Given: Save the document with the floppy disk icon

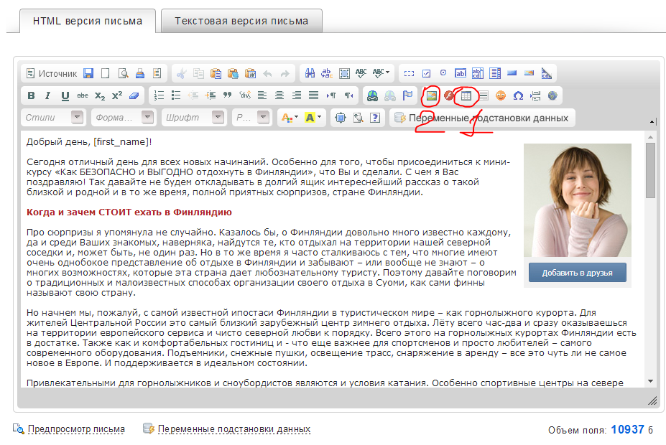Looking at the screenshot, I should (x=88, y=73).
